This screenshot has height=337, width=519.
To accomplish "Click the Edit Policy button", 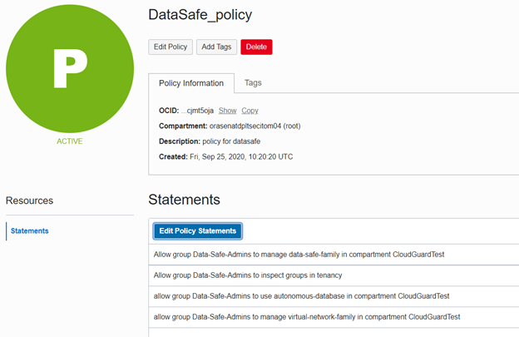I will click(171, 47).
